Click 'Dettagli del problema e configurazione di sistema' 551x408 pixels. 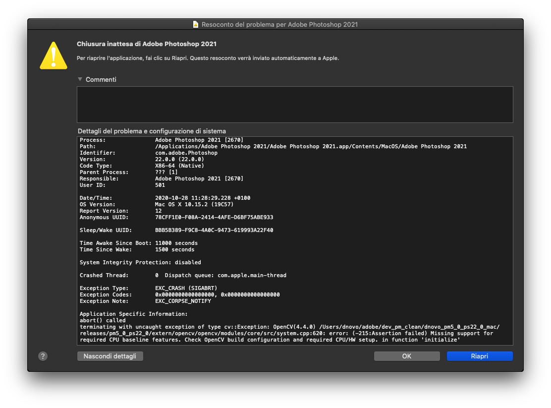[152, 131]
